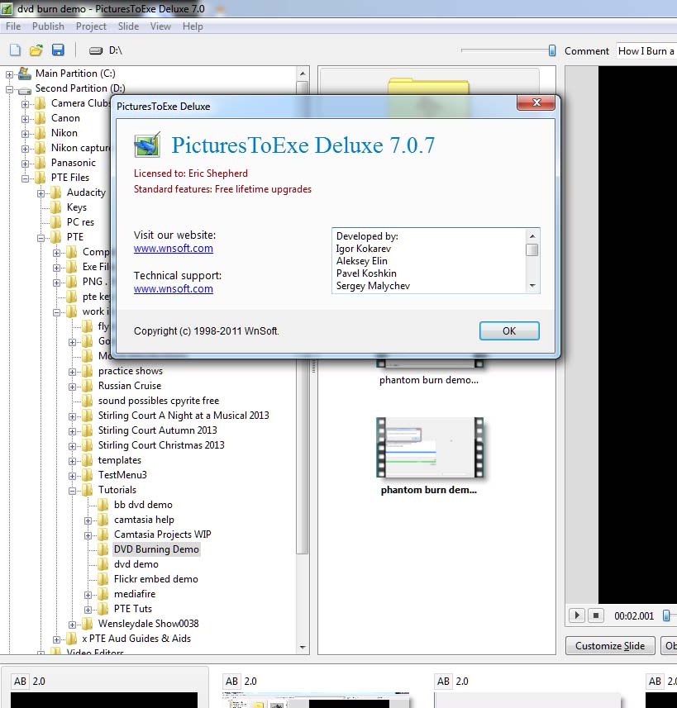677x708 pixels.
Task: Select the sound possibles cpyrite free folder
Action: click(158, 401)
